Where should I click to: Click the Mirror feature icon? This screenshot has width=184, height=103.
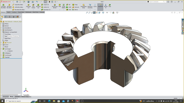[x=75, y=10]
